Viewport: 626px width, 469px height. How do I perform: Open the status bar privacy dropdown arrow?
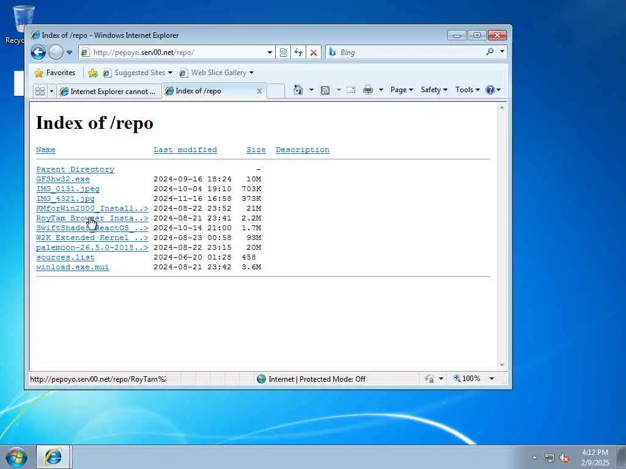click(441, 379)
